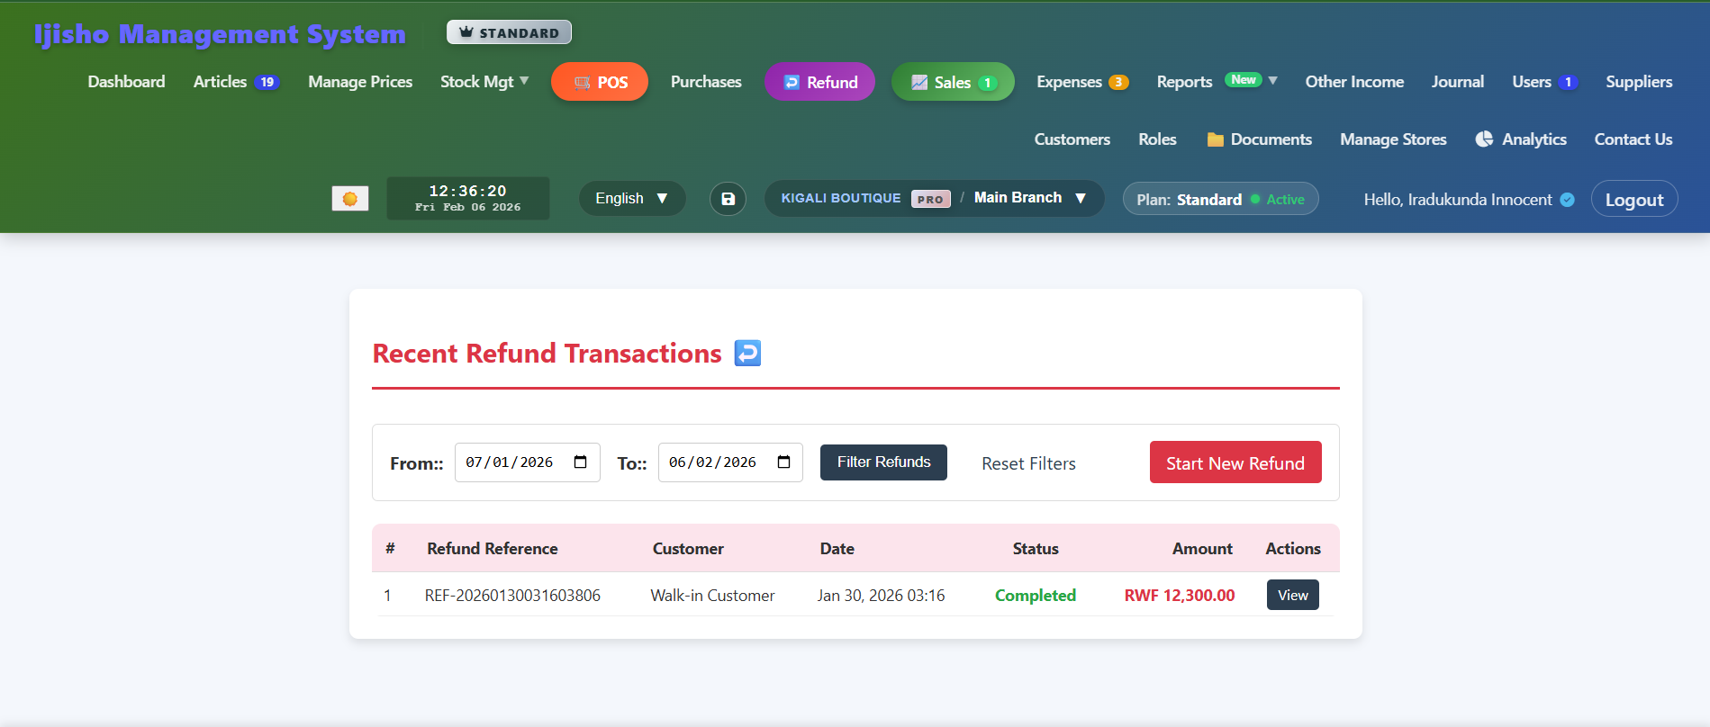
Task: Click the Reset Filters link
Action: coord(1028,463)
